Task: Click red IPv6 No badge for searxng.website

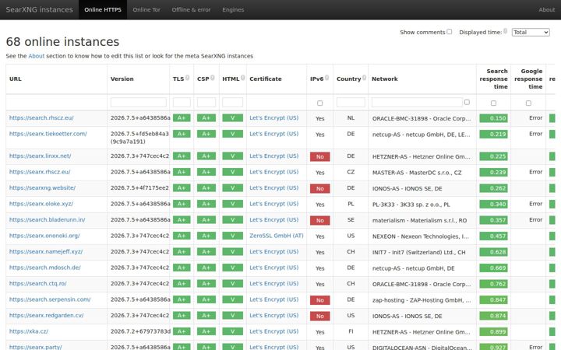Action: coord(320,188)
